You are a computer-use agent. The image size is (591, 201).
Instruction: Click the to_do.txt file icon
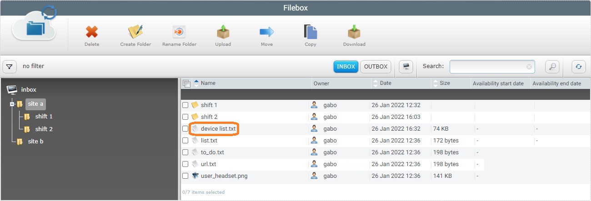point(195,152)
